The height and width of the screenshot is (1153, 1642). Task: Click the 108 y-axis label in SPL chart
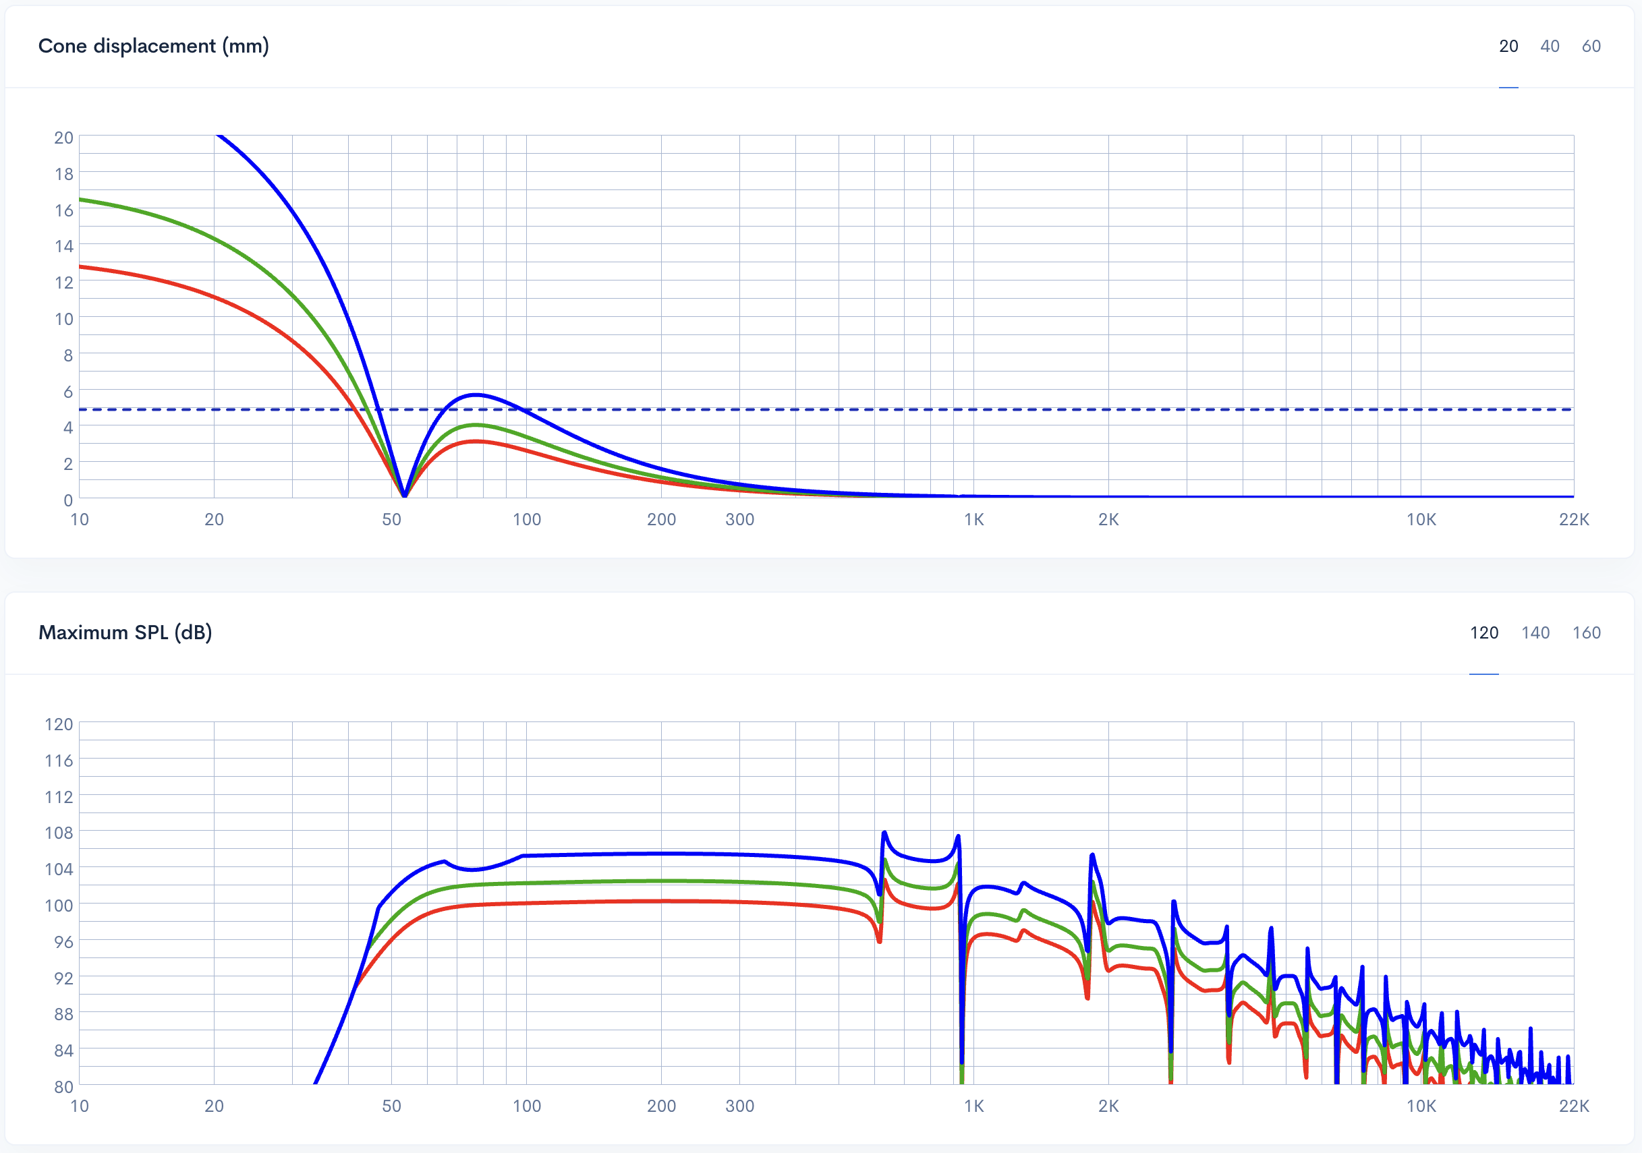pos(59,833)
